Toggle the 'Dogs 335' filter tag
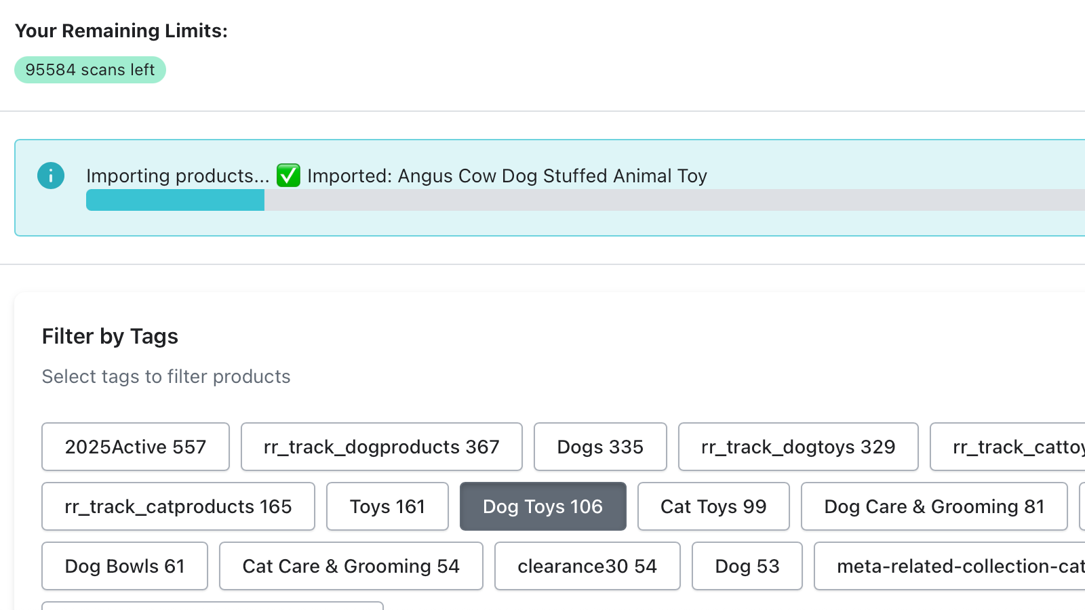The image size is (1085, 610). (x=600, y=447)
